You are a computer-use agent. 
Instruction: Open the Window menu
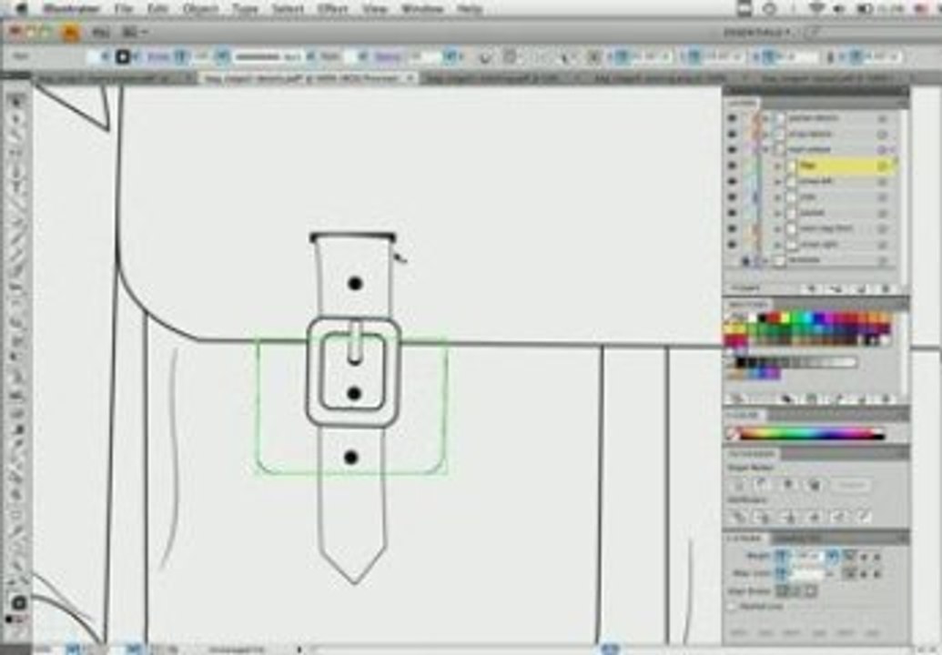[421, 8]
